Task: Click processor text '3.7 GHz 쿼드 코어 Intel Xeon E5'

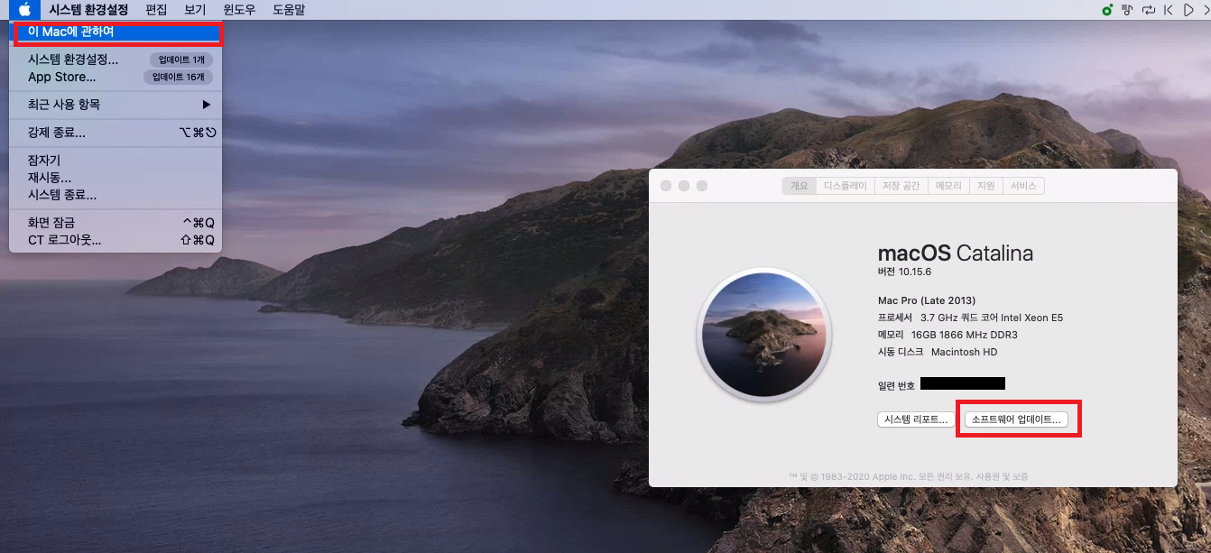Action: click(992, 318)
